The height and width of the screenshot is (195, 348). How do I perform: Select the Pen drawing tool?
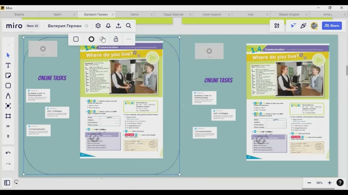tap(8, 96)
